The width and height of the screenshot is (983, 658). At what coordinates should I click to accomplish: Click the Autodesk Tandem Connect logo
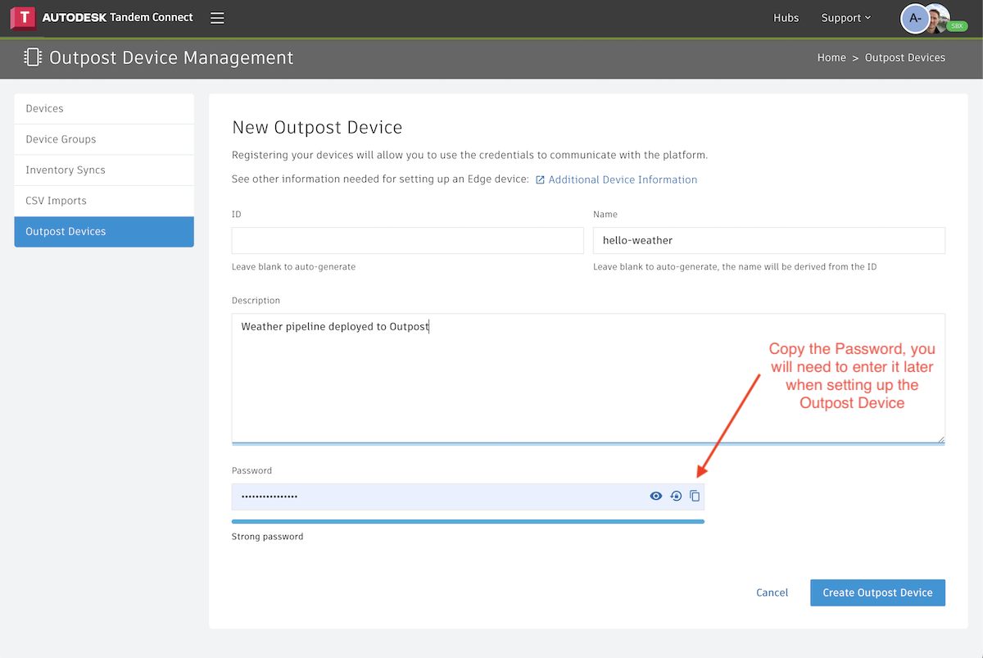(102, 17)
